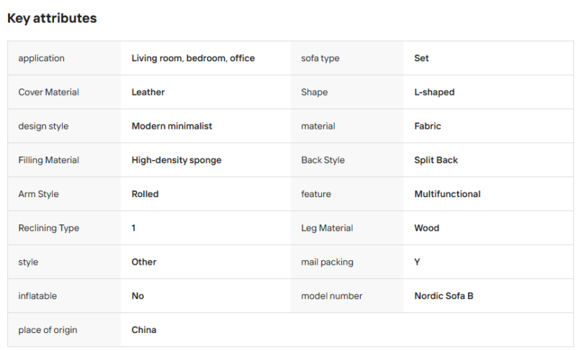Click the Living room, bedroom, office value

point(193,58)
